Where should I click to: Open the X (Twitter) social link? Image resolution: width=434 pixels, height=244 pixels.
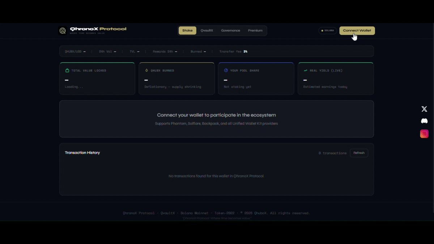coord(424,109)
